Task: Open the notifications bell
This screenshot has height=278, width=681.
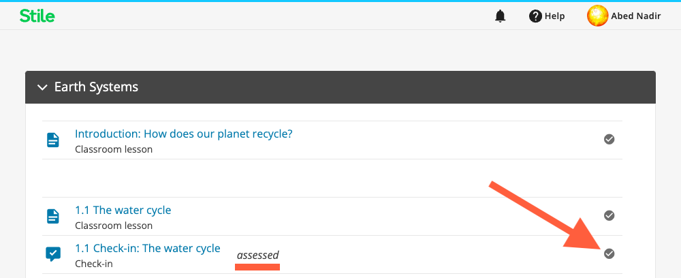Action: (501, 16)
